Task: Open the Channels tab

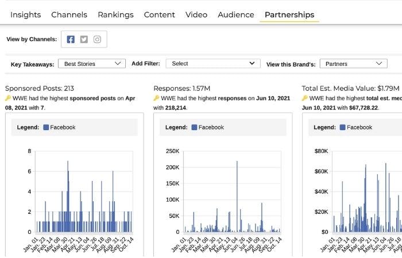Action: click(x=69, y=14)
